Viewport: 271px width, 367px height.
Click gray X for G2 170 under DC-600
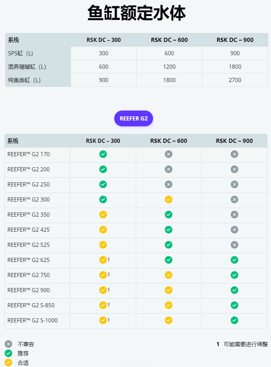pos(168,154)
